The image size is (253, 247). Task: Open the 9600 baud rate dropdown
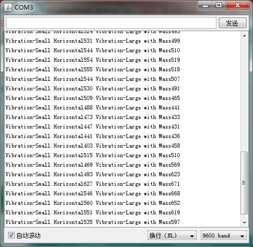[x=224, y=235]
